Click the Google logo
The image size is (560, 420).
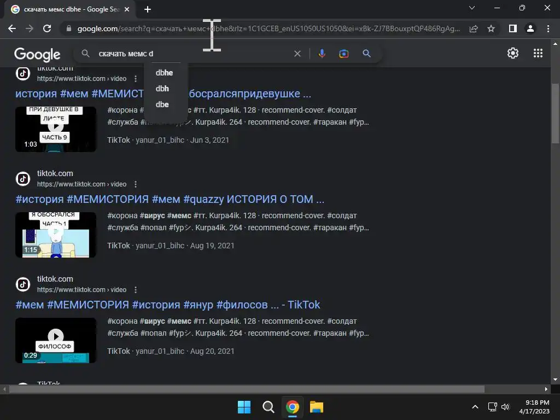[x=37, y=54]
